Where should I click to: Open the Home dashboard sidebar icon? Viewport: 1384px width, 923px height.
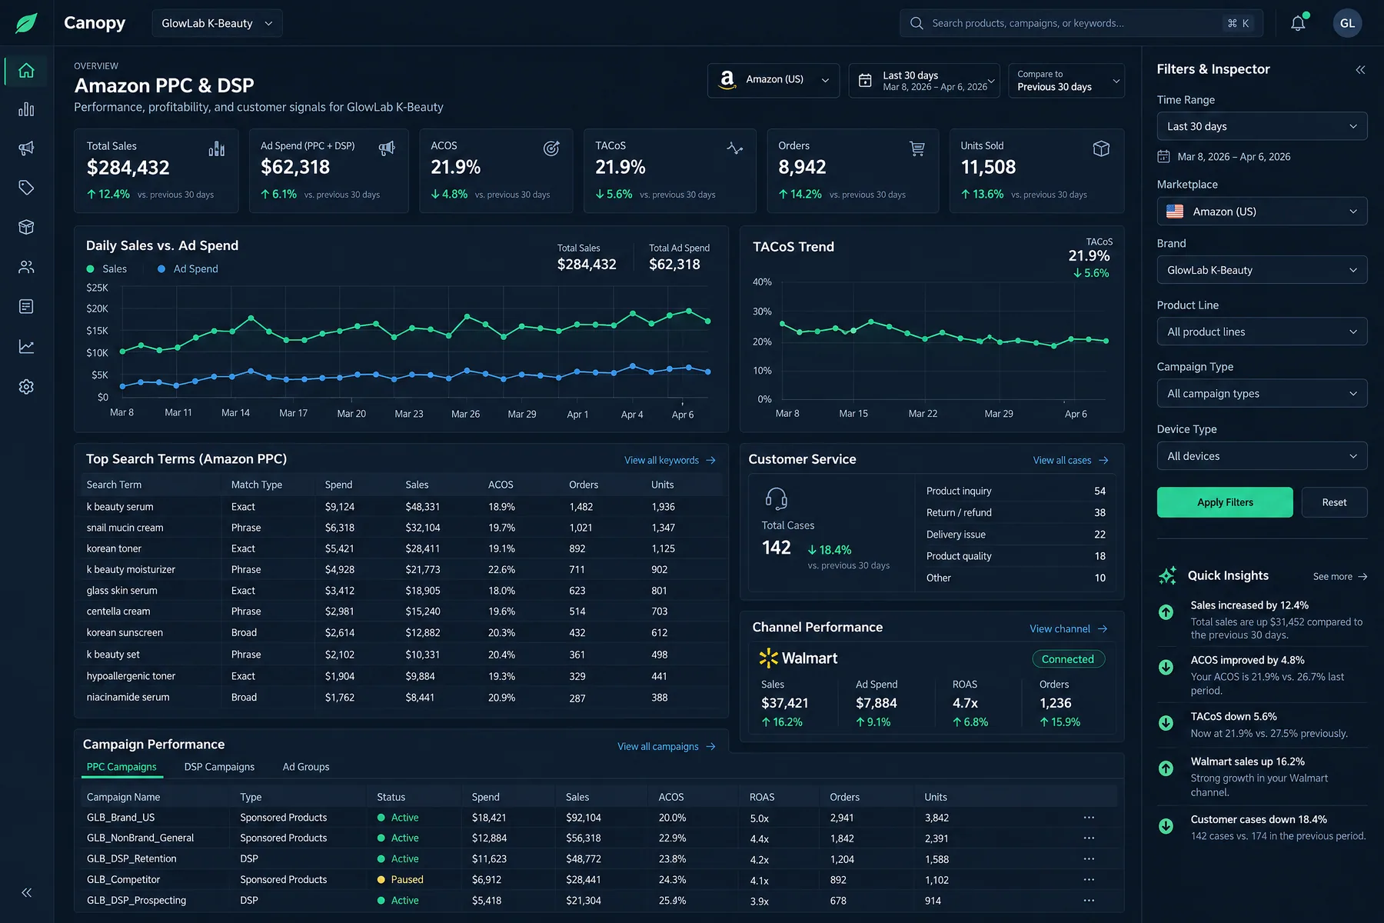26,71
